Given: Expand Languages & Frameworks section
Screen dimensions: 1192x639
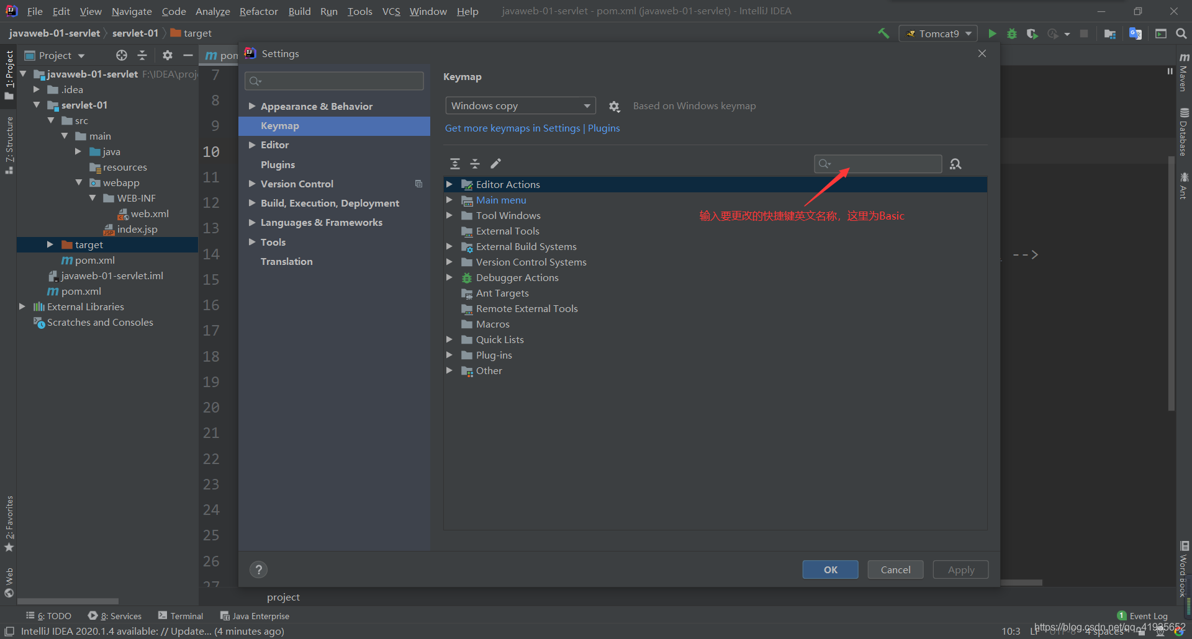Looking at the screenshot, I should pos(252,222).
